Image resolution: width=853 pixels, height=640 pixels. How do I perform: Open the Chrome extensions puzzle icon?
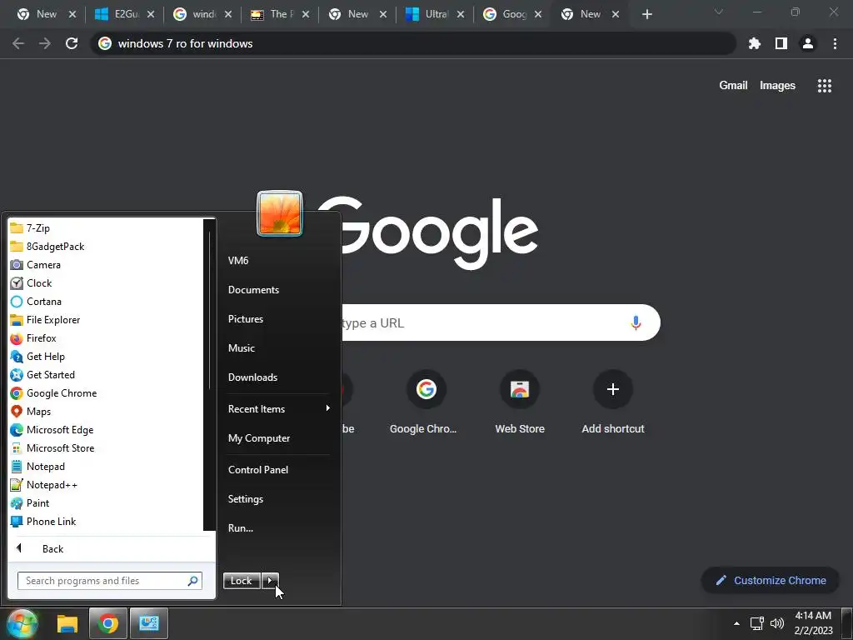coord(754,43)
